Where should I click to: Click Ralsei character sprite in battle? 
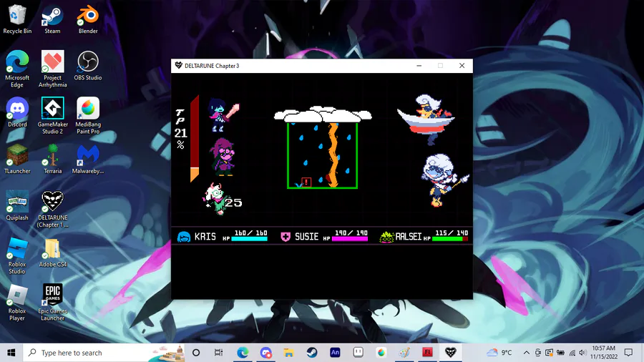(215, 199)
